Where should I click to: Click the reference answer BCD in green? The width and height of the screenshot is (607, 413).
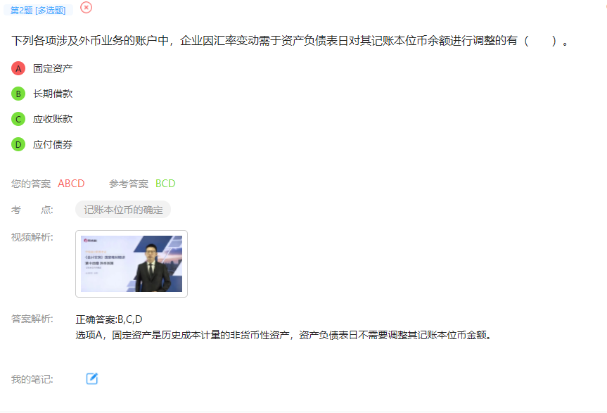[165, 184]
